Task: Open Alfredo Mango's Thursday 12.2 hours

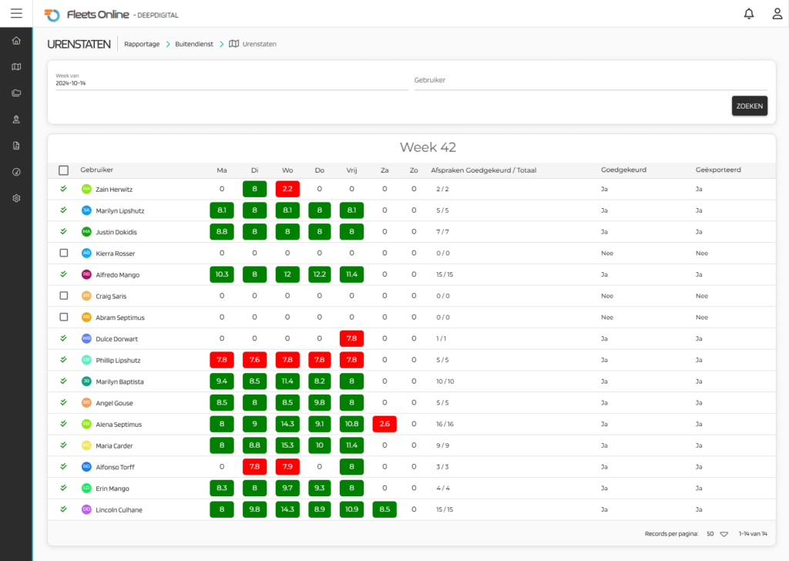Action: coord(320,274)
